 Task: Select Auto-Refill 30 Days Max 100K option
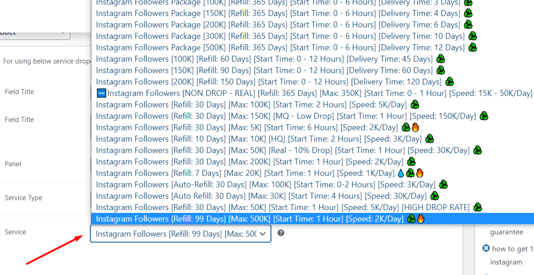click(265, 185)
